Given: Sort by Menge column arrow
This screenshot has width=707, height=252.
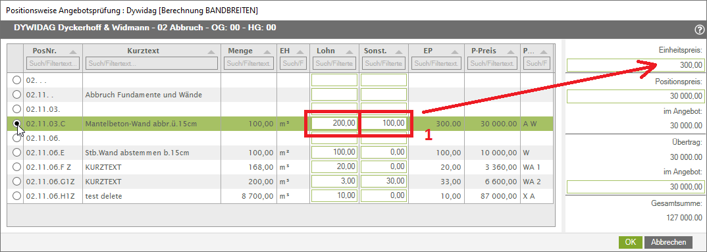Looking at the screenshot, I should [x=267, y=51].
